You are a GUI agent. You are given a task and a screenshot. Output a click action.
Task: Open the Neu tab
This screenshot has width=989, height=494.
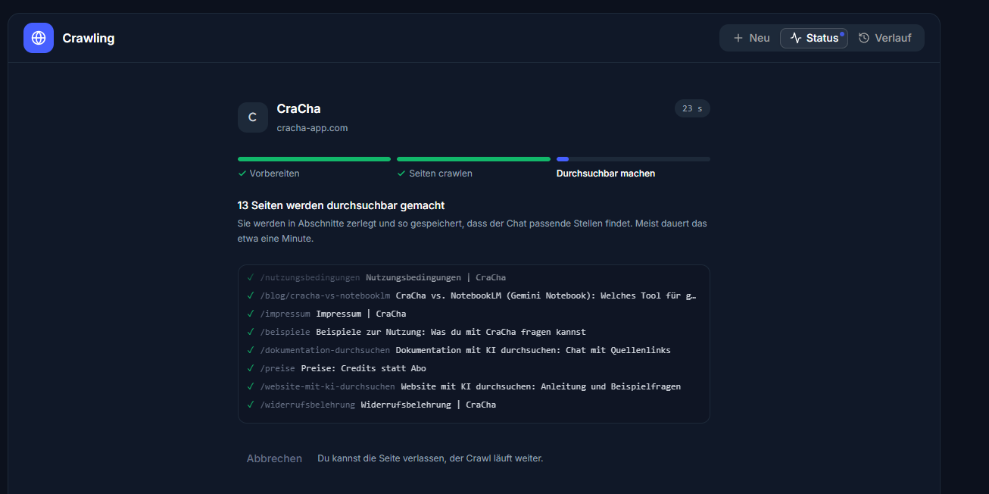751,38
